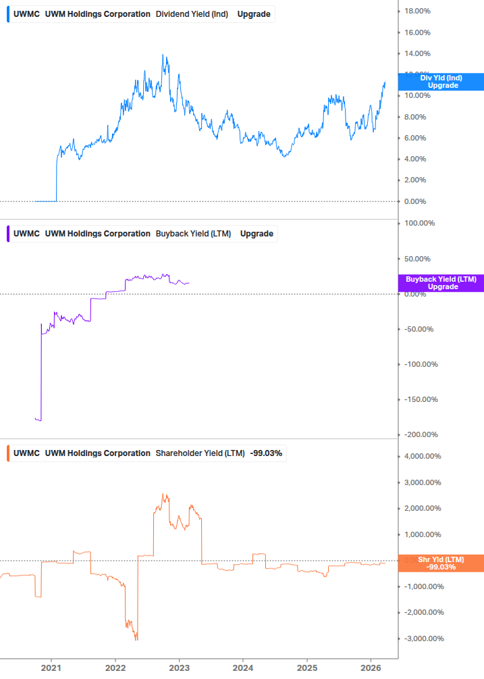This screenshot has height=679, width=484.
Task: Click UWM Holdings Corporation name in Dividend legend
Action: [98, 14]
